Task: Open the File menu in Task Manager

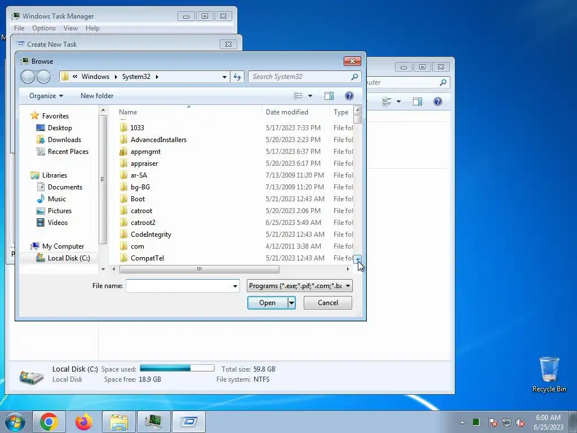Action: point(19,28)
